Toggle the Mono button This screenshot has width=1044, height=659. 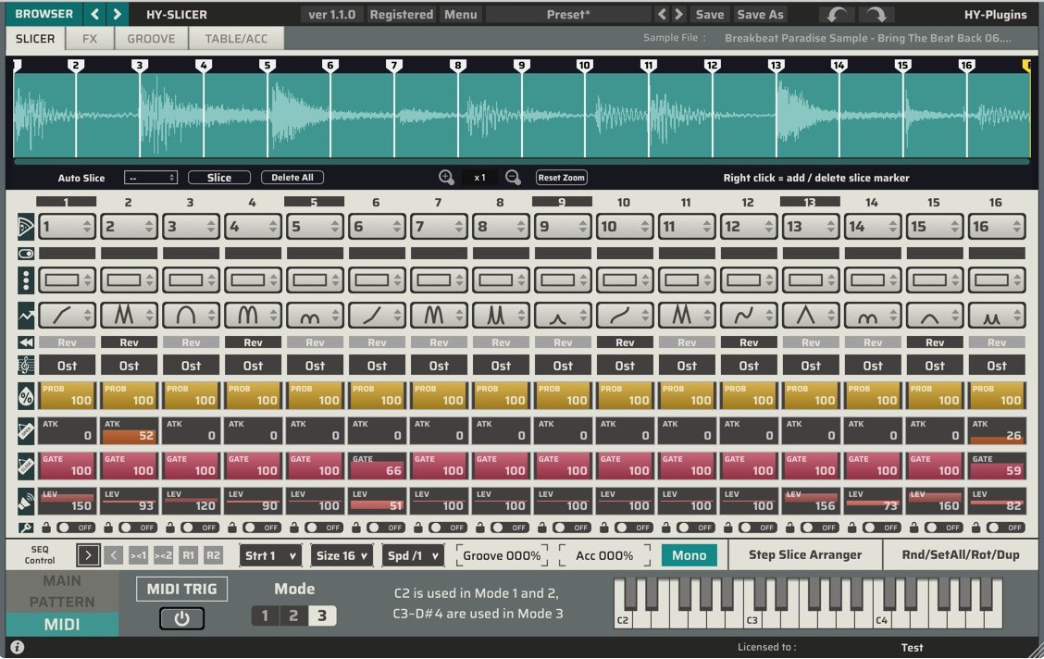click(x=690, y=555)
